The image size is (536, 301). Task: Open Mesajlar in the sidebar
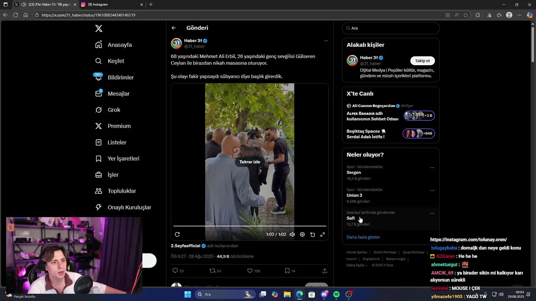[113, 94]
